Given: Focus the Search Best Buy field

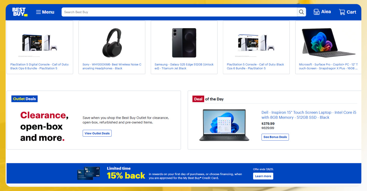Looking at the screenshot, I should 180,12.
